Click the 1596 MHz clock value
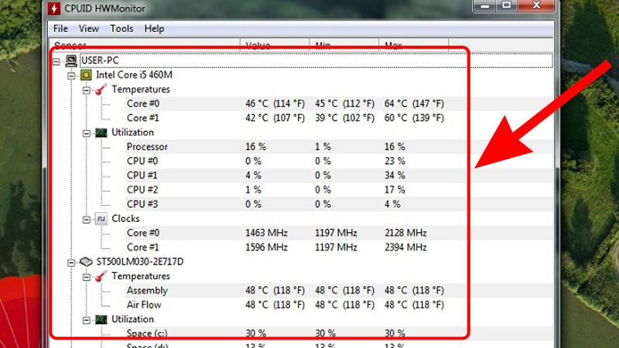619x348 pixels. [x=266, y=247]
